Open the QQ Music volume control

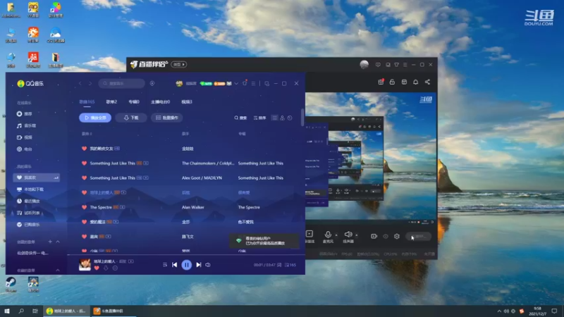pyautogui.click(x=208, y=265)
